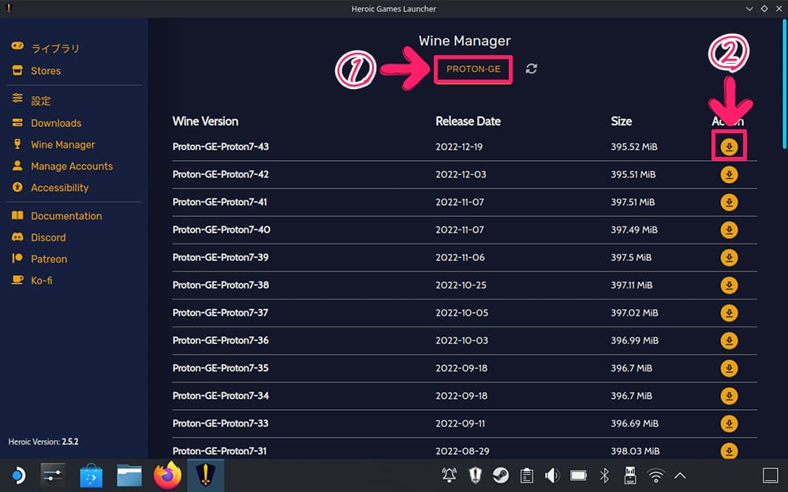Select the Proton-GE-Proton7-43 version name
This screenshot has width=788, height=492.
(x=221, y=147)
